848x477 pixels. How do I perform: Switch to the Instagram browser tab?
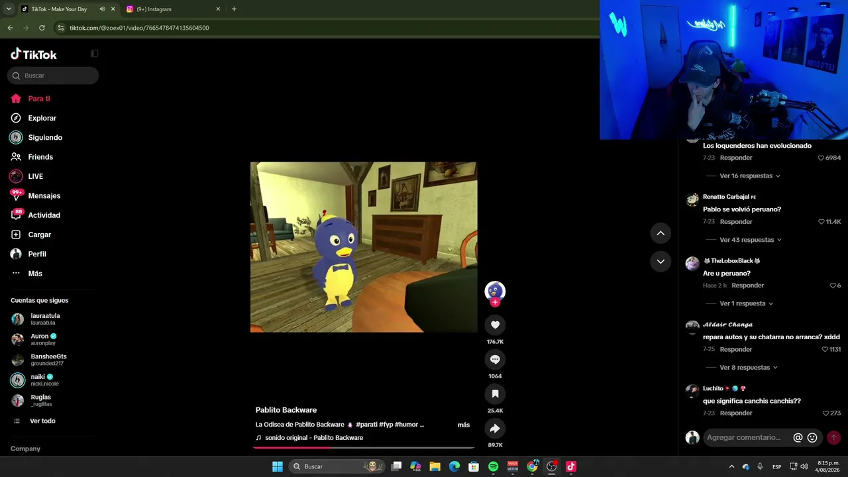[x=172, y=9]
